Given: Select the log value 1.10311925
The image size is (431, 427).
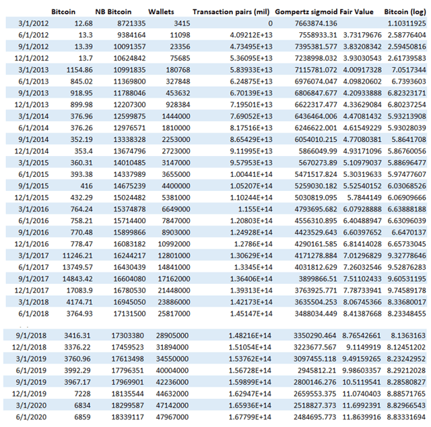Looking at the screenshot, I should [407, 24].
